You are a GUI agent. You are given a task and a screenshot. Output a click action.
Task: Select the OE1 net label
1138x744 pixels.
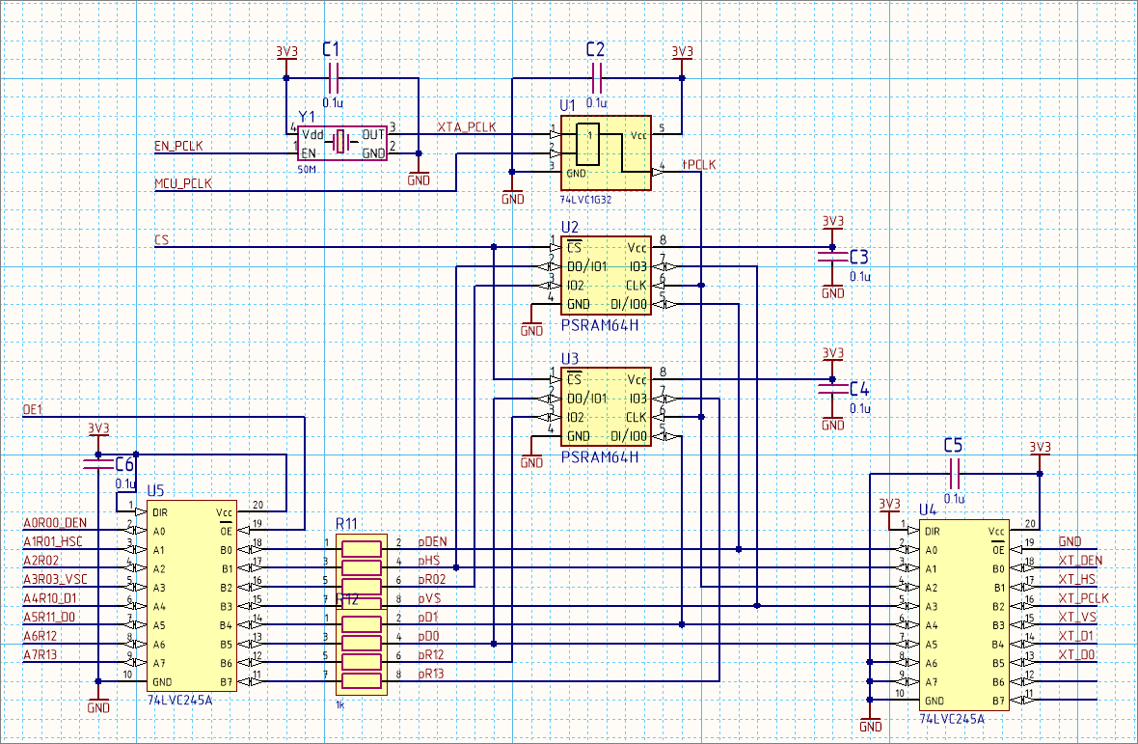click(x=34, y=410)
